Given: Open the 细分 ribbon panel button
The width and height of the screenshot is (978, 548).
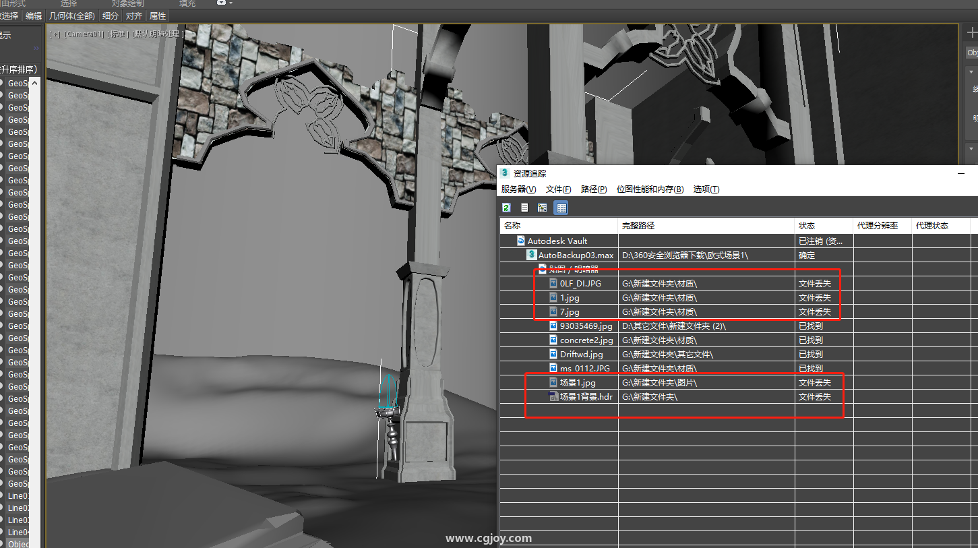Looking at the screenshot, I should click(110, 16).
